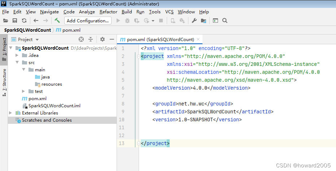Open the Navigate menu
The height and width of the screenshot is (171, 336).
pyautogui.click(x=49, y=12)
